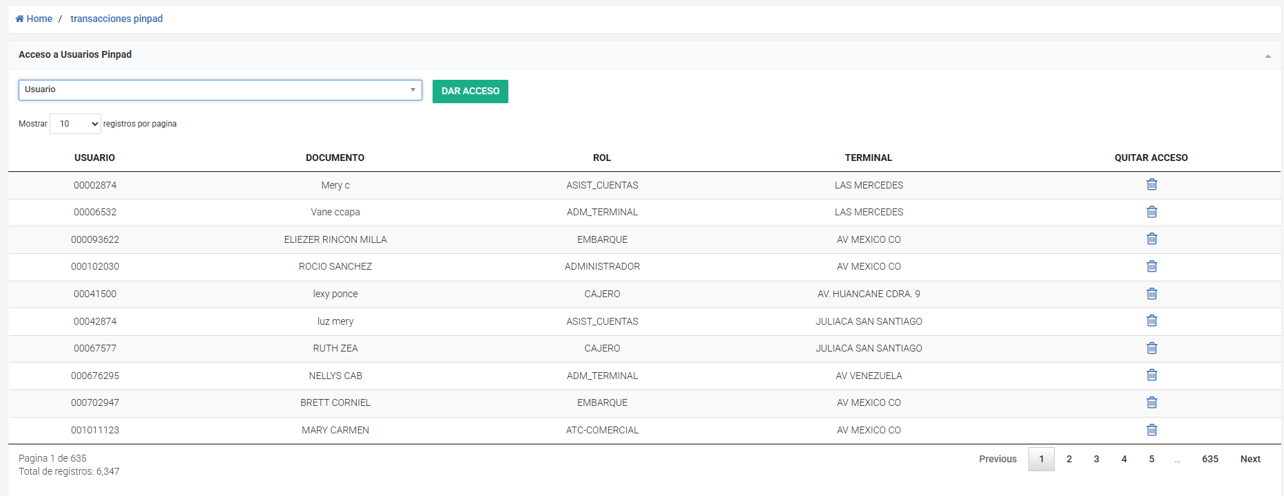Screen dimensions: 1284x496
Task: Click the Home icon in breadcrumb
Action: (20, 19)
